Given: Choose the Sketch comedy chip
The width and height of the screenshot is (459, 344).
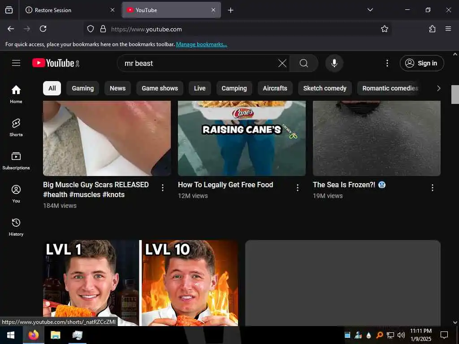Looking at the screenshot, I should coord(325,88).
